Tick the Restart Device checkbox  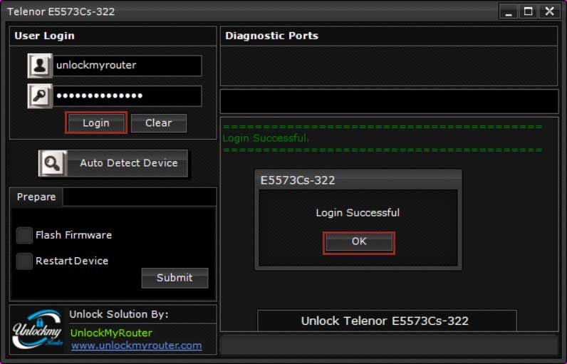(24, 261)
